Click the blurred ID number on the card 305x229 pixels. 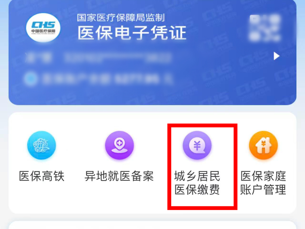(117, 57)
